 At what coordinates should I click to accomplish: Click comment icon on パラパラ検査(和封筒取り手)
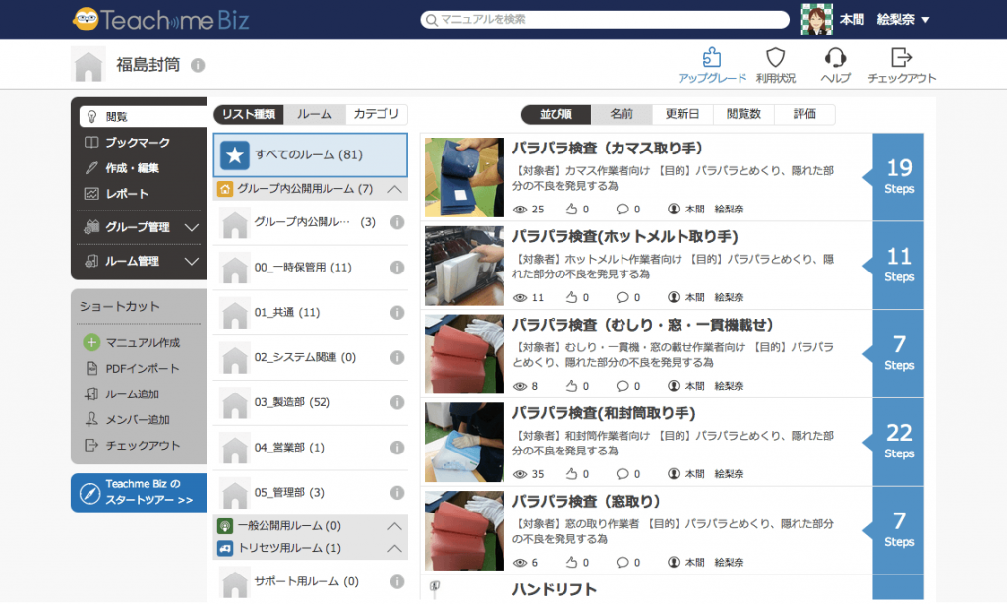622,474
